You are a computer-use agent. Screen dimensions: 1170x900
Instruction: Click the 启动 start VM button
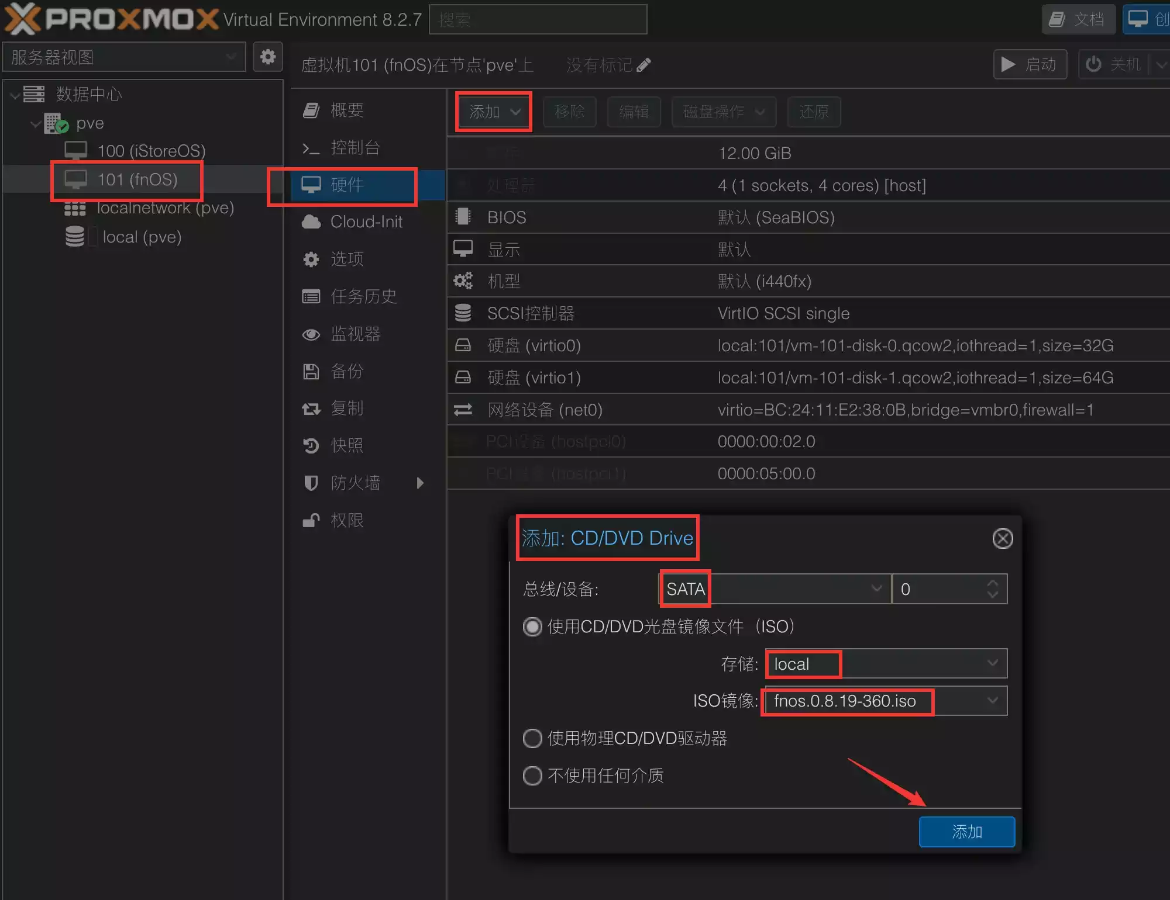coord(1030,64)
